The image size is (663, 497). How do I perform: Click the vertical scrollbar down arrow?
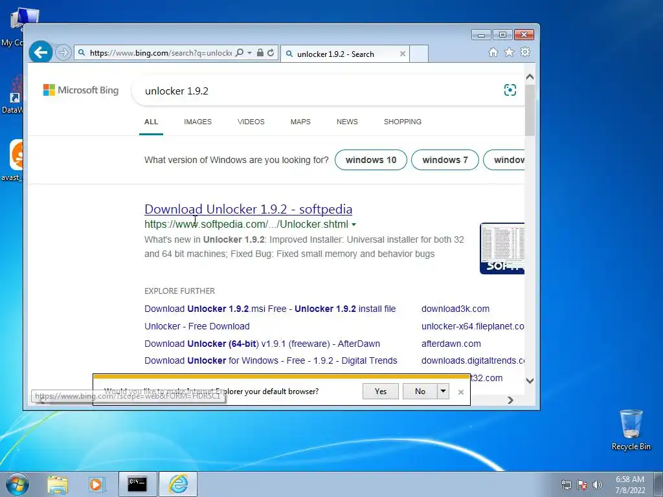(x=530, y=381)
